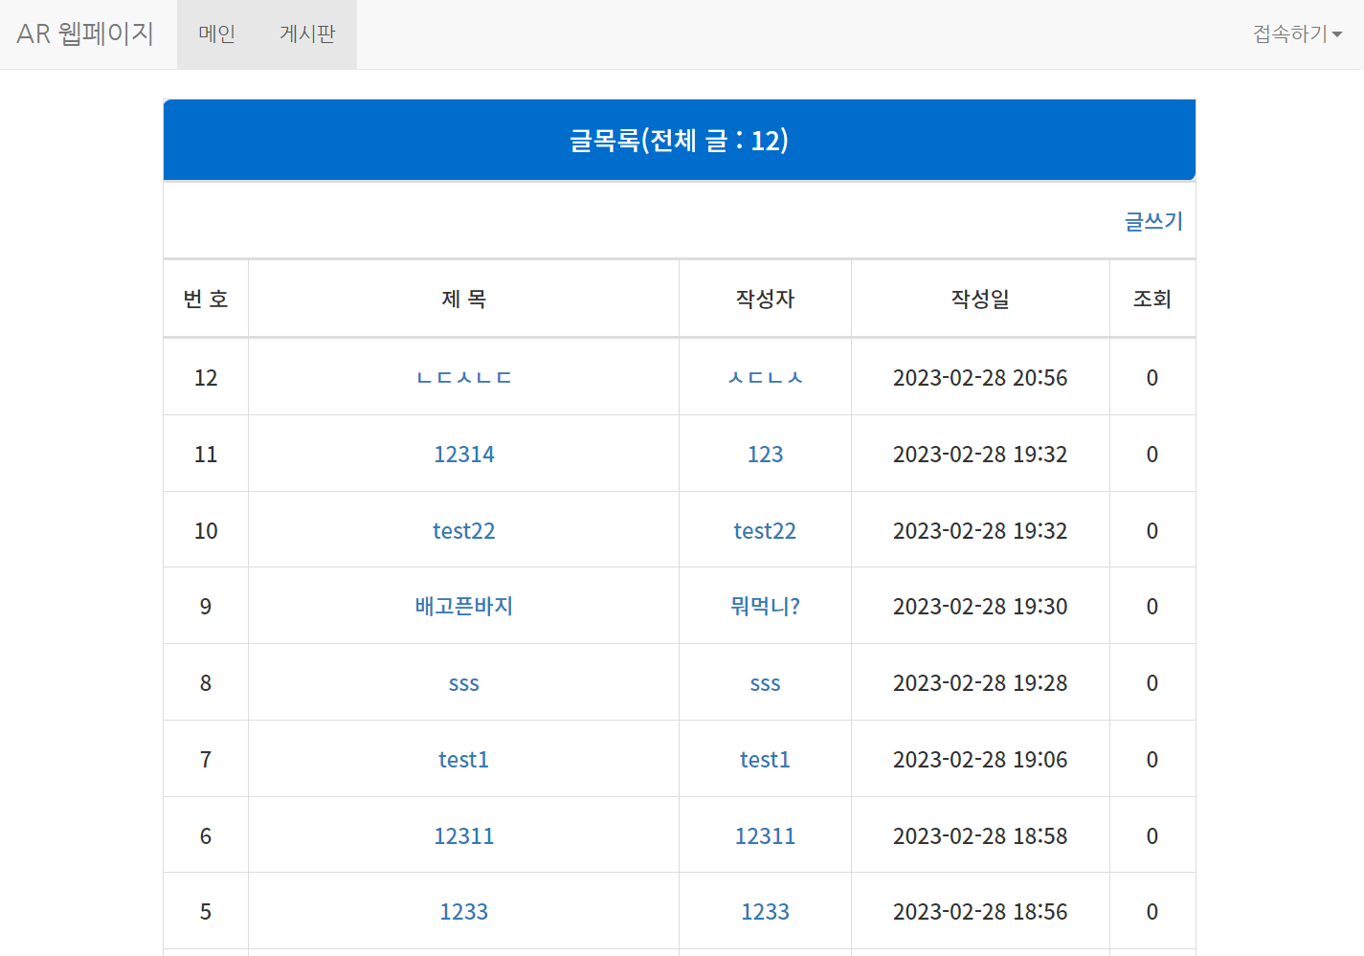Viewport: 1364px width, 956px height.
Task: Click the 글목록(전체 글 : 12) header
Action: (x=680, y=141)
